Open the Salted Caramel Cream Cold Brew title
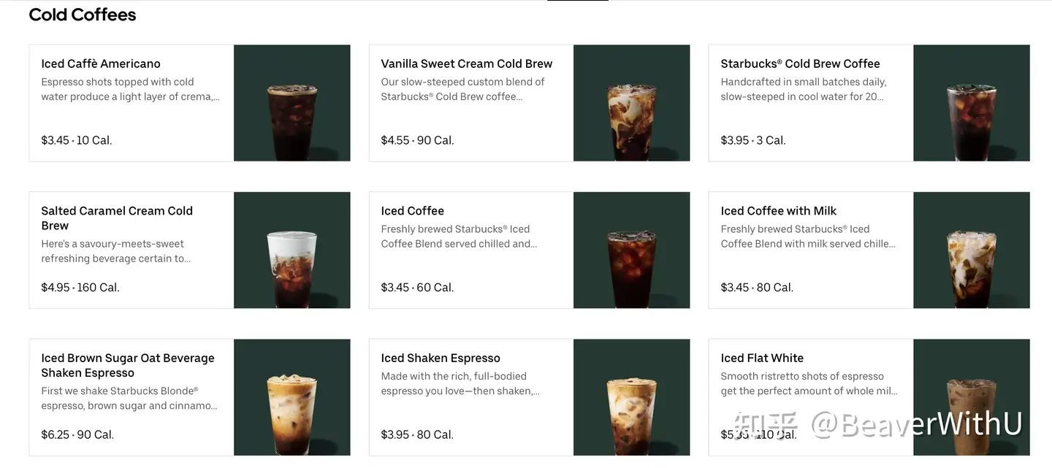 point(117,218)
